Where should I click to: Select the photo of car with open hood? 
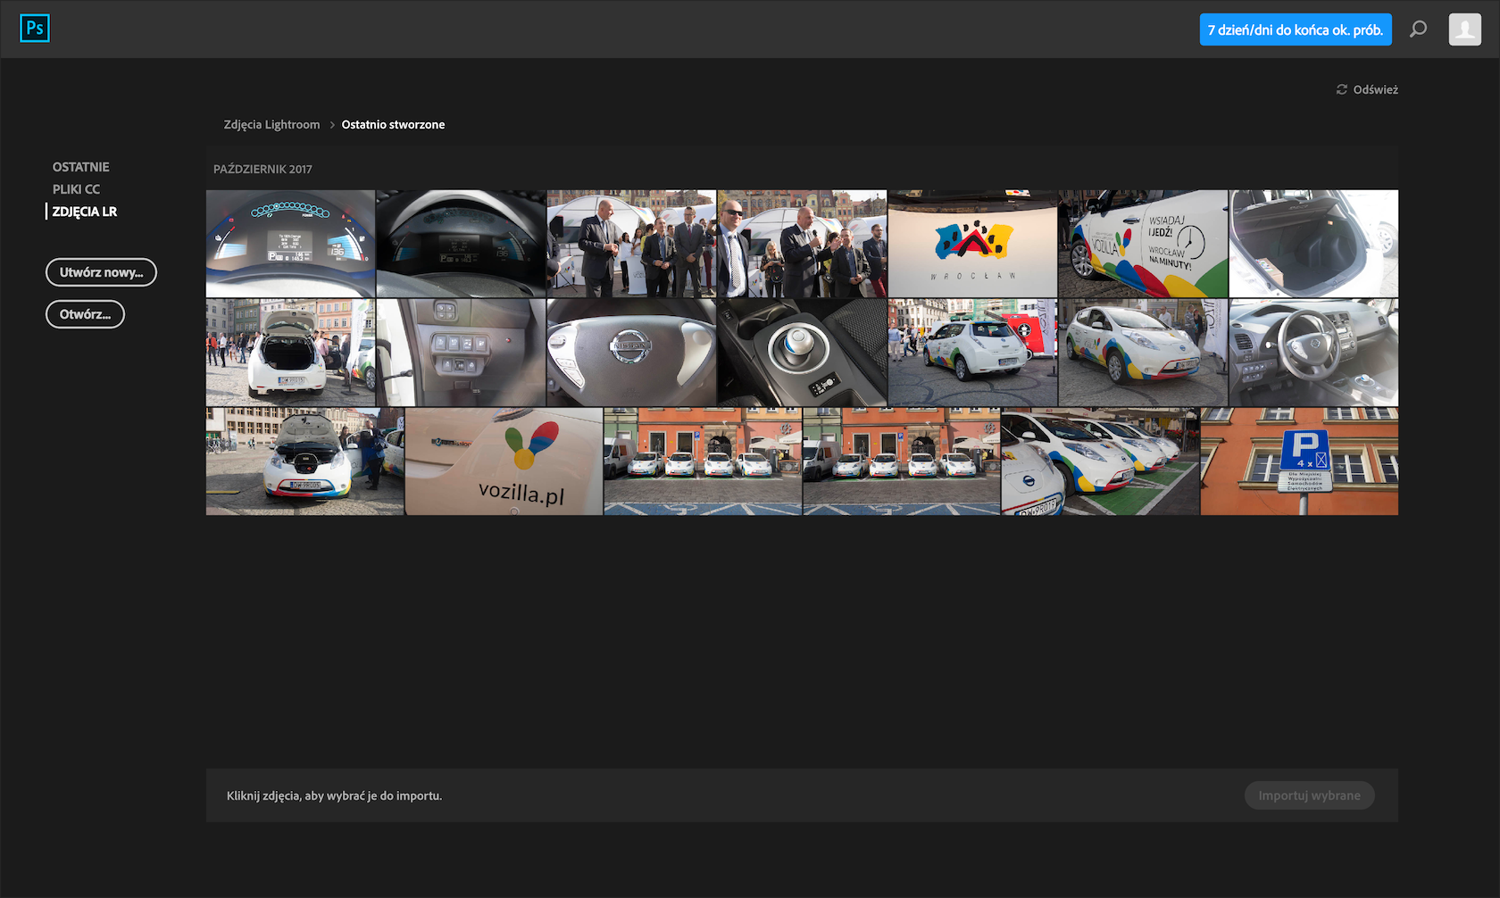pyautogui.click(x=304, y=461)
